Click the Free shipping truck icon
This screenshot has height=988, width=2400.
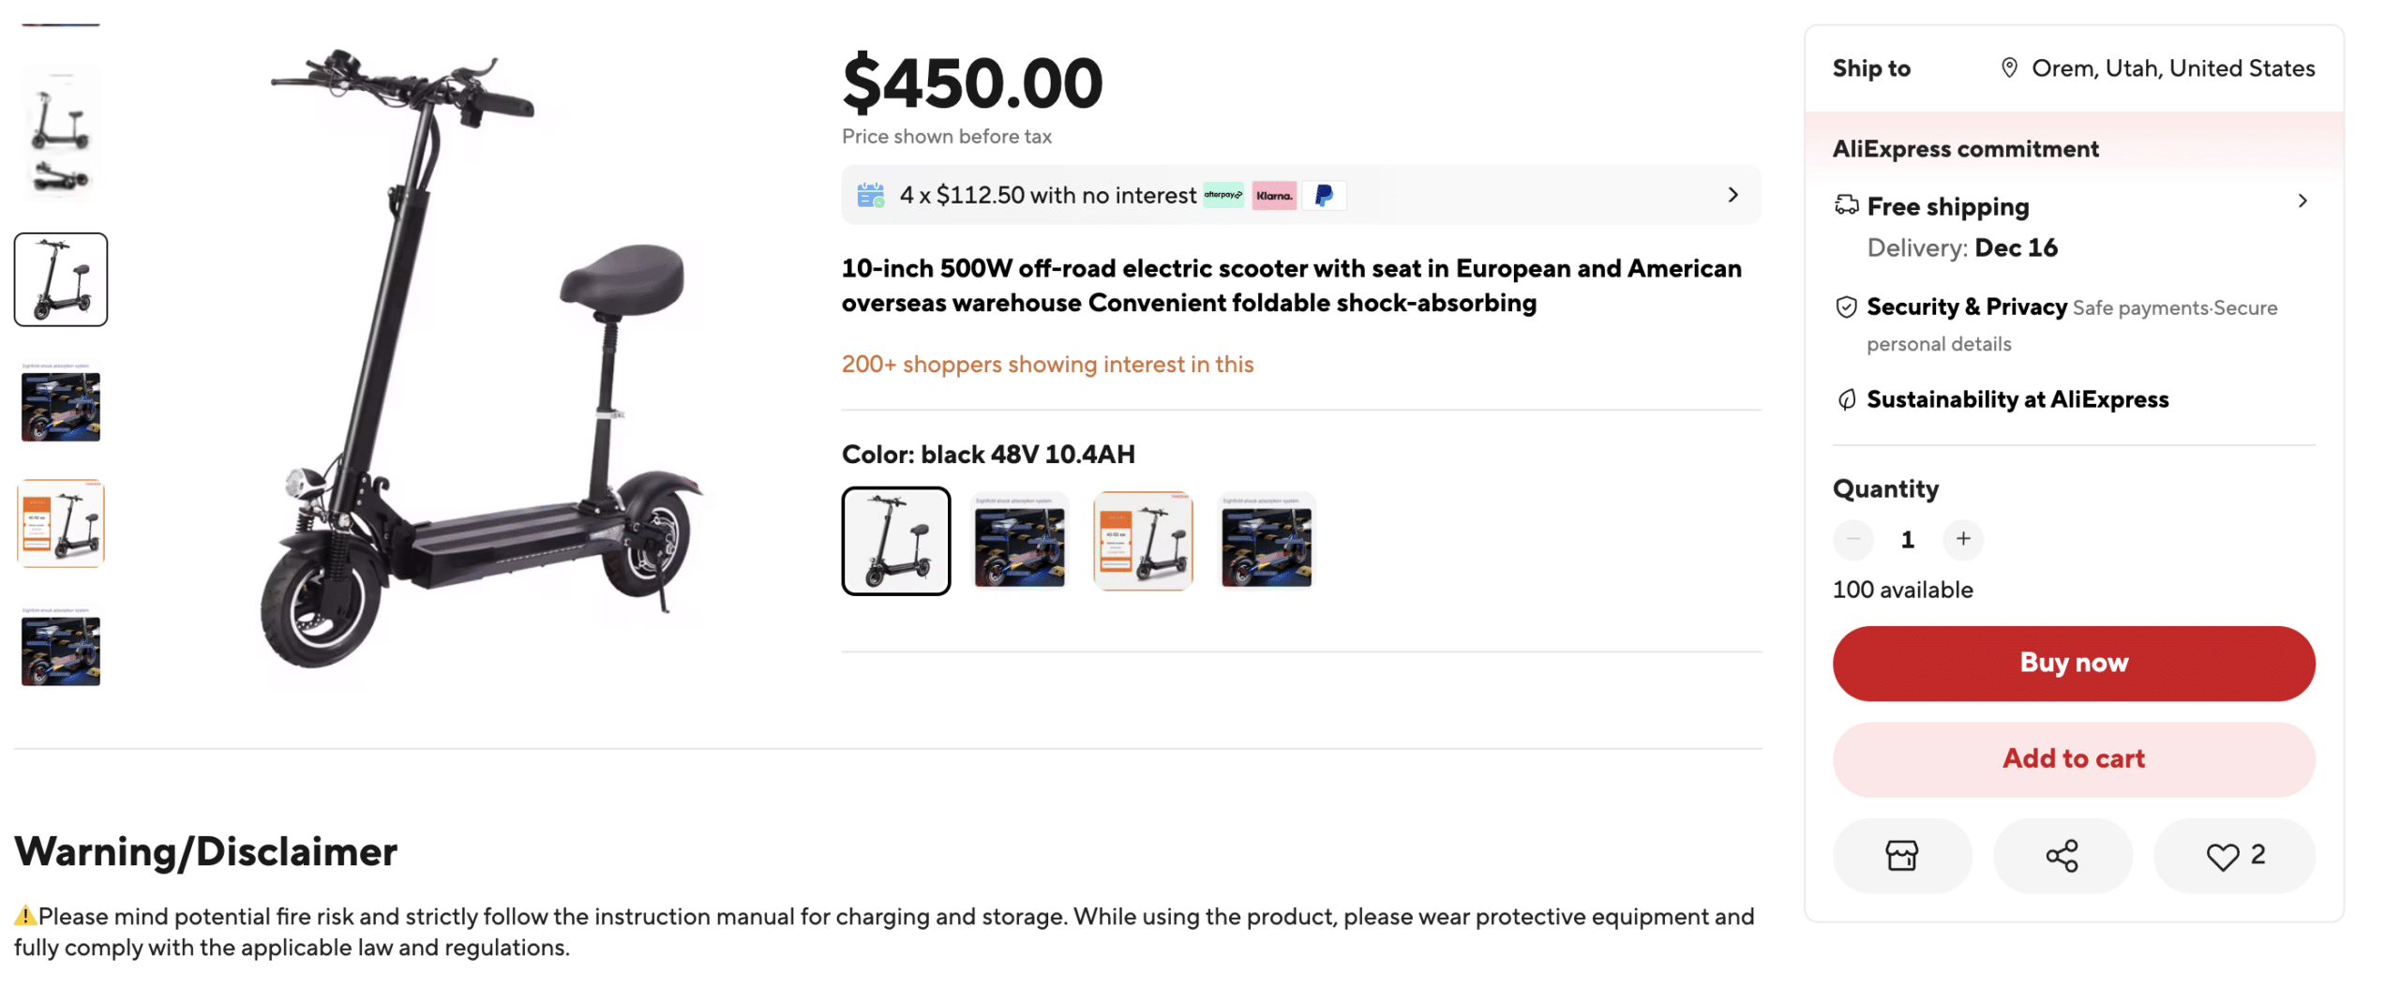click(x=1848, y=205)
